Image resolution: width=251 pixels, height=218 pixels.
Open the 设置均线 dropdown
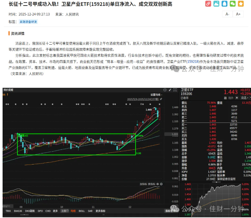coord(156,95)
